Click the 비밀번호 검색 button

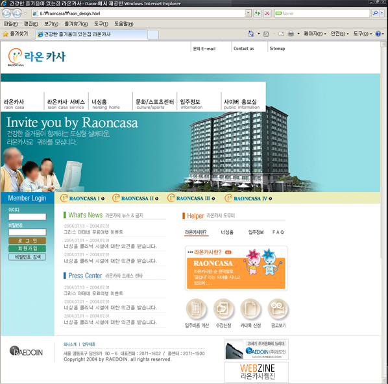pos(27,257)
